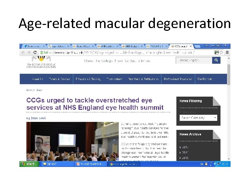Click page scrollbar thumb
The image size is (250, 187).
228,75
